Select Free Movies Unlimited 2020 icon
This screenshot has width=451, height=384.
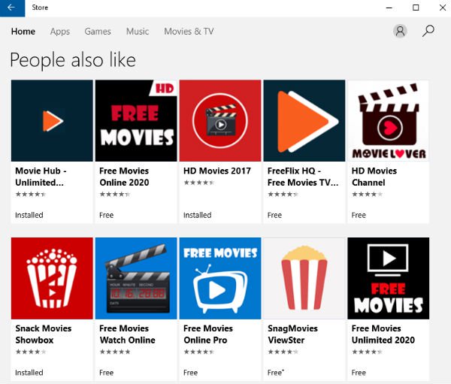389,278
